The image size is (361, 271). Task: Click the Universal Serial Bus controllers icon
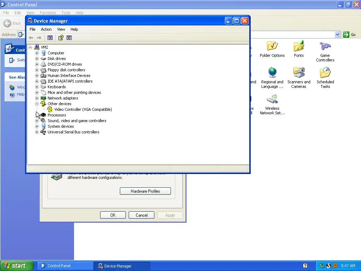click(x=43, y=132)
